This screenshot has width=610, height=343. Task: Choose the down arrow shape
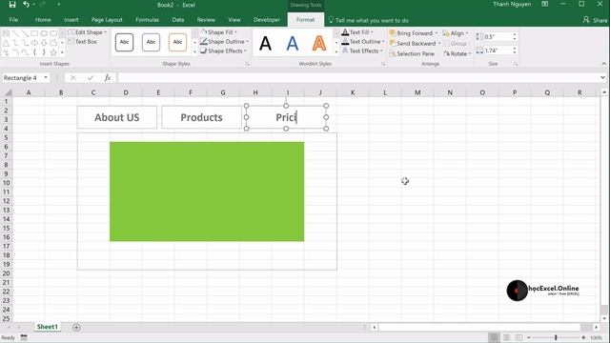(x=44, y=43)
